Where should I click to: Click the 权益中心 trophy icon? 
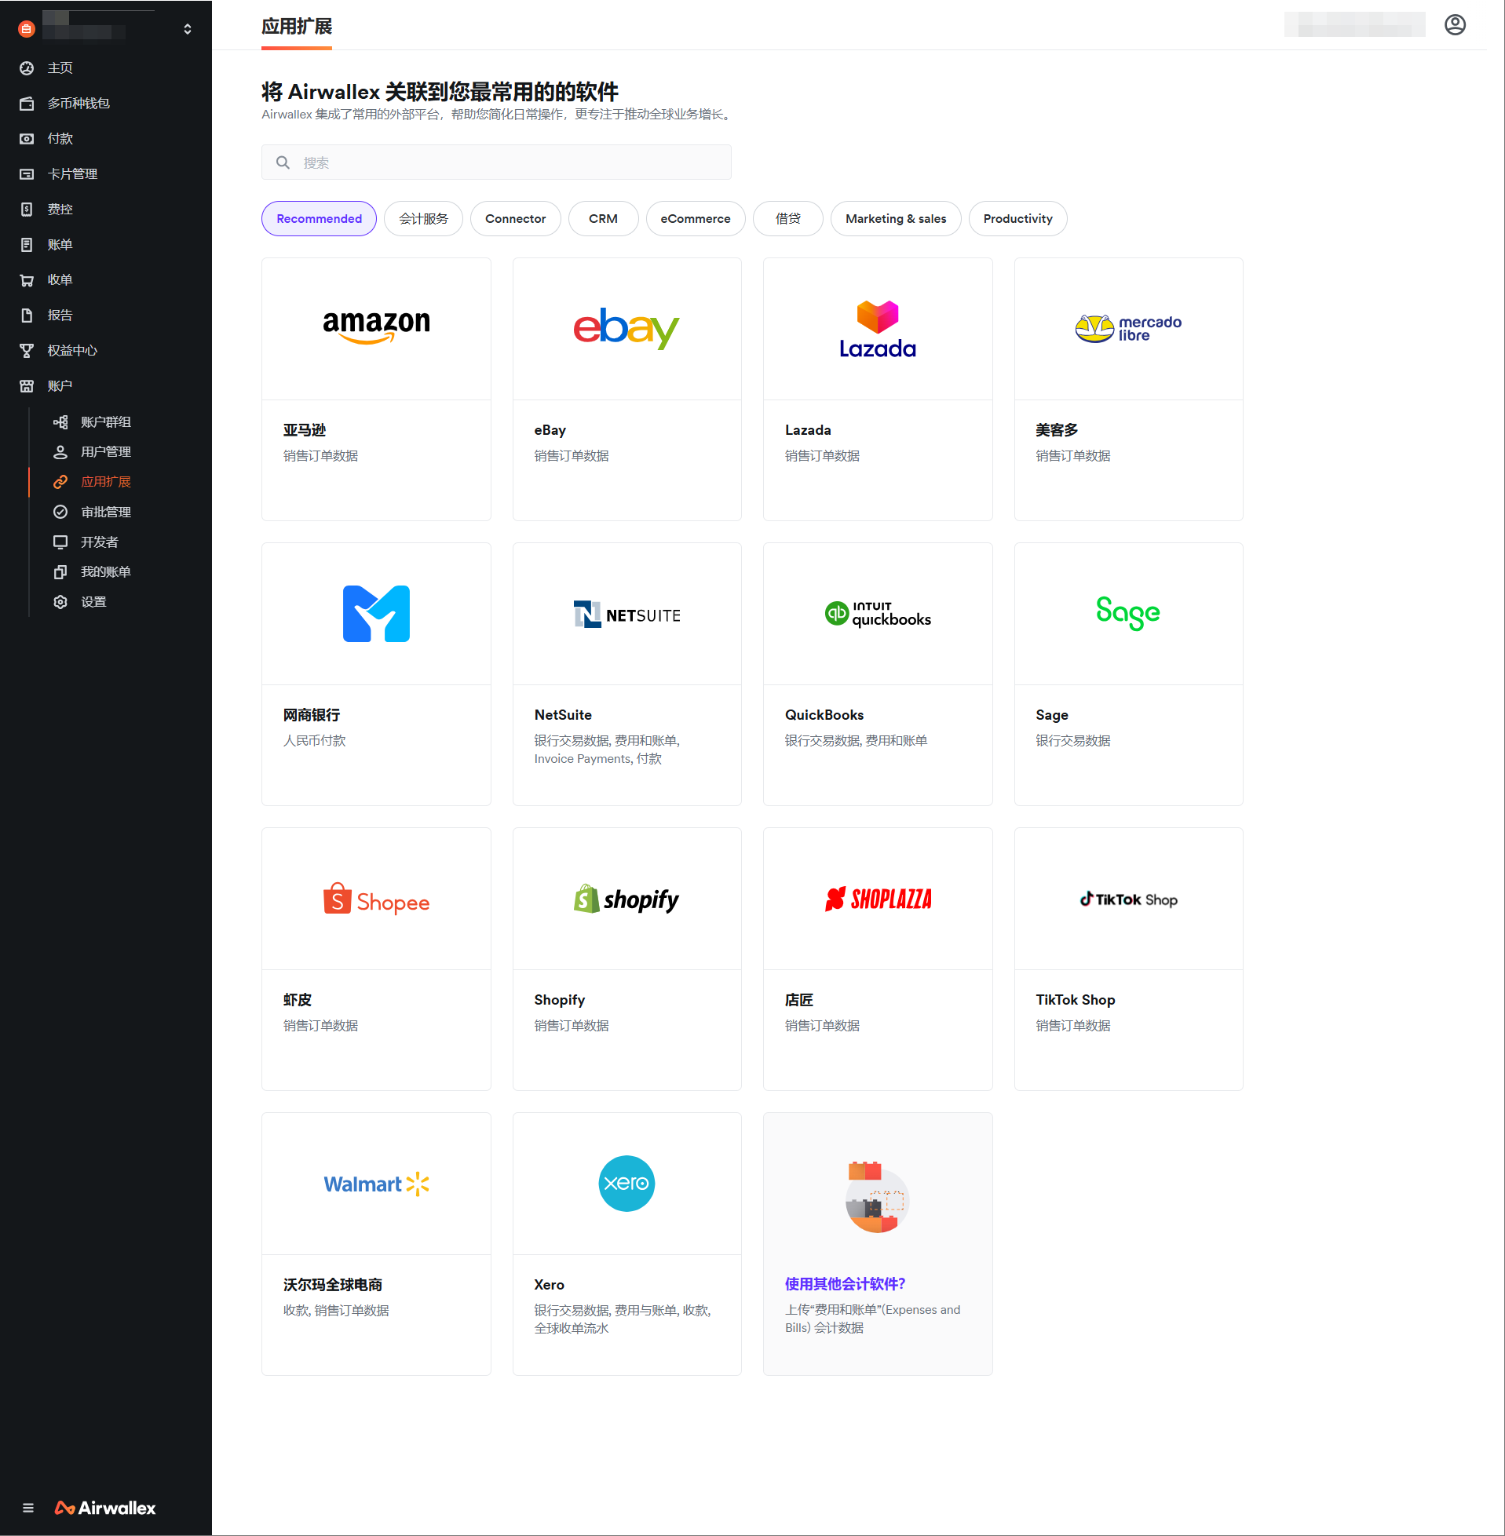coord(27,351)
